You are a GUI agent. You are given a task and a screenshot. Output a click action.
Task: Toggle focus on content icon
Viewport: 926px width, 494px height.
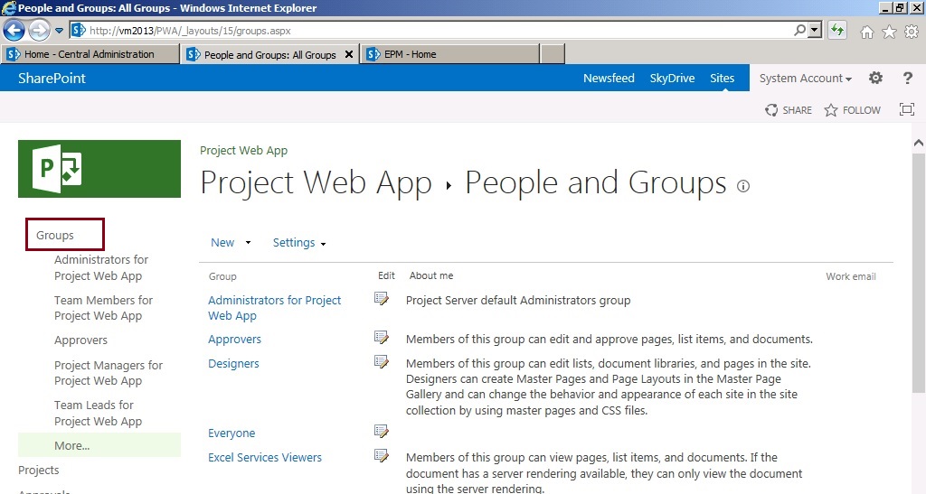click(x=906, y=110)
